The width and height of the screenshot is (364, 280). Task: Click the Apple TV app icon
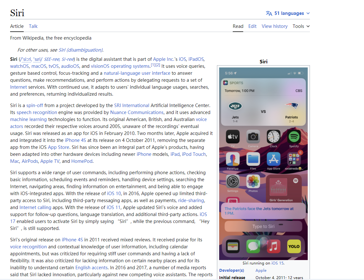pos(232,137)
